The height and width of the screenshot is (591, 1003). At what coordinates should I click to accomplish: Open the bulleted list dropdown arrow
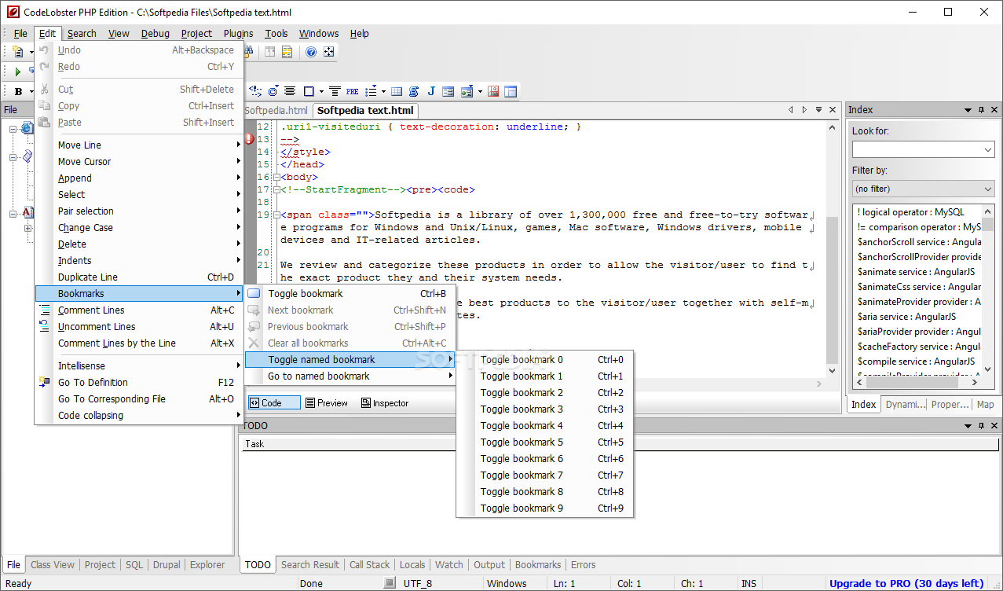pos(383,91)
